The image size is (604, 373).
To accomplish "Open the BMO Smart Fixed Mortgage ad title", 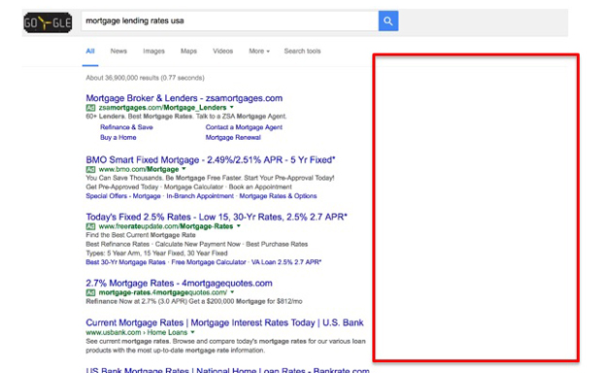I will [x=211, y=159].
